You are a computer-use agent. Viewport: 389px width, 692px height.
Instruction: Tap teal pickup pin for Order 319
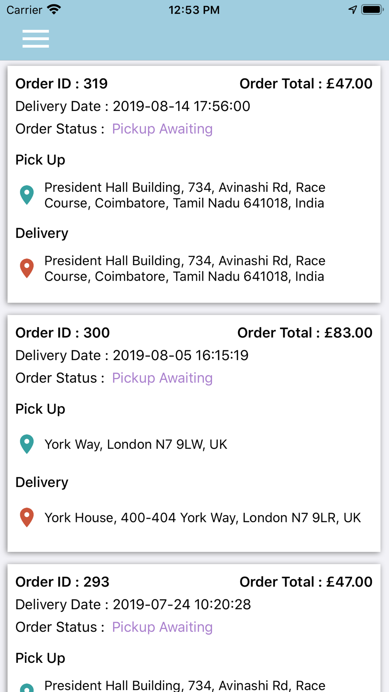27,195
